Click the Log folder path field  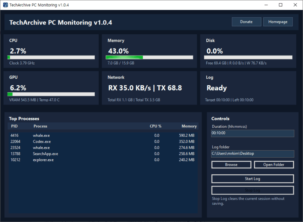click(x=252, y=153)
